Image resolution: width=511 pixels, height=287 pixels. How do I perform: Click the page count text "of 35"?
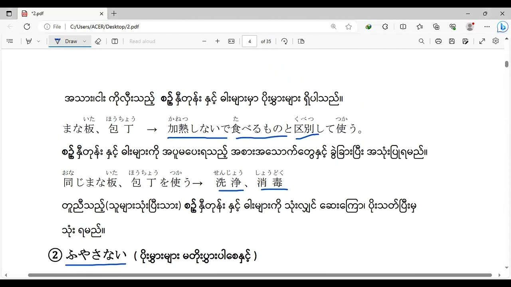coord(266,41)
